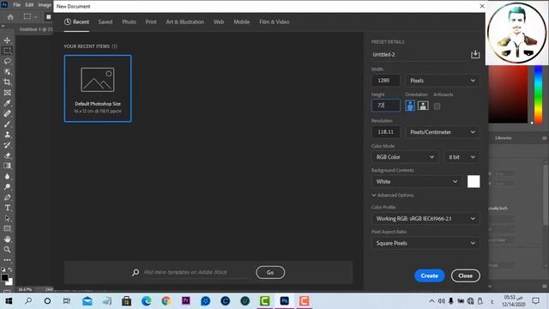Click the search magnifier icon for Adobe Stock
This screenshot has height=309, width=549.
click(x=136, y=272)
